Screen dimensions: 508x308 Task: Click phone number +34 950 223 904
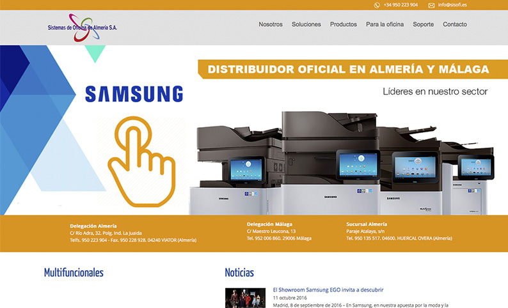point(401,5)
